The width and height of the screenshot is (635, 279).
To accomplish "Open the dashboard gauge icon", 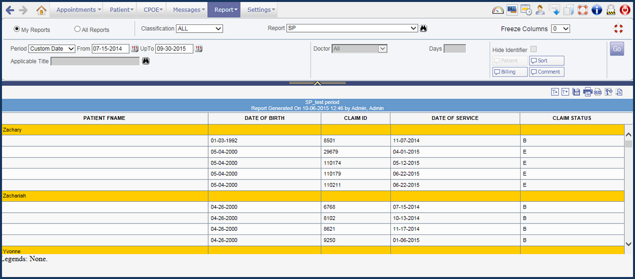I will [498, 10].
